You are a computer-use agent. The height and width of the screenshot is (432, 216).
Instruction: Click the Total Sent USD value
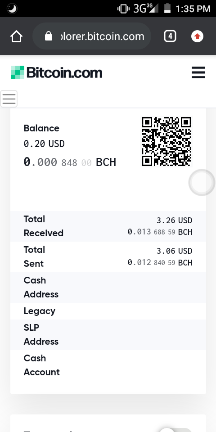coord(175,251)
